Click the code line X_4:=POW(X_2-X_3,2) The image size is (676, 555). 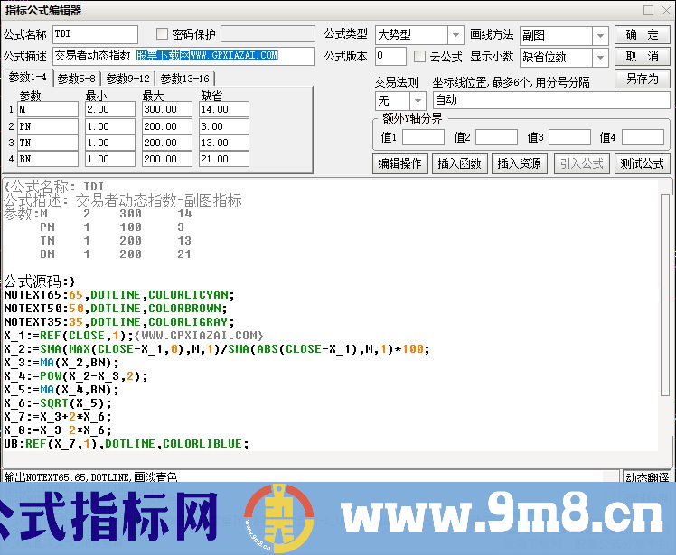(x=76, y=376)
